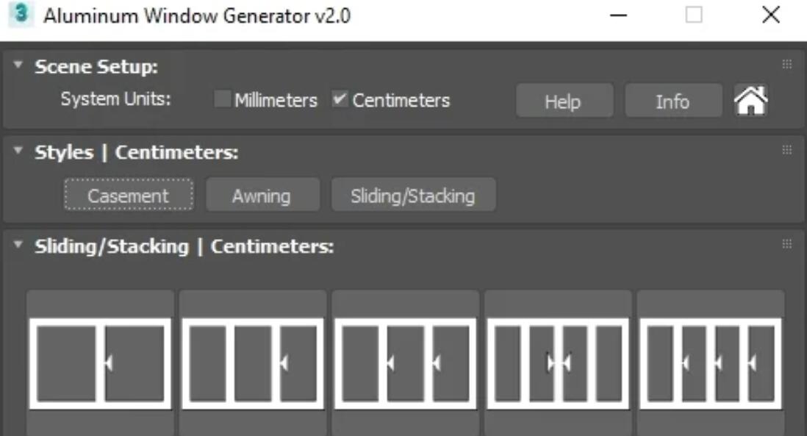Collapse the Sliding/Stacking rollout arrow
This screenshot has height=436, width=807.
click(x=18, y=246)
